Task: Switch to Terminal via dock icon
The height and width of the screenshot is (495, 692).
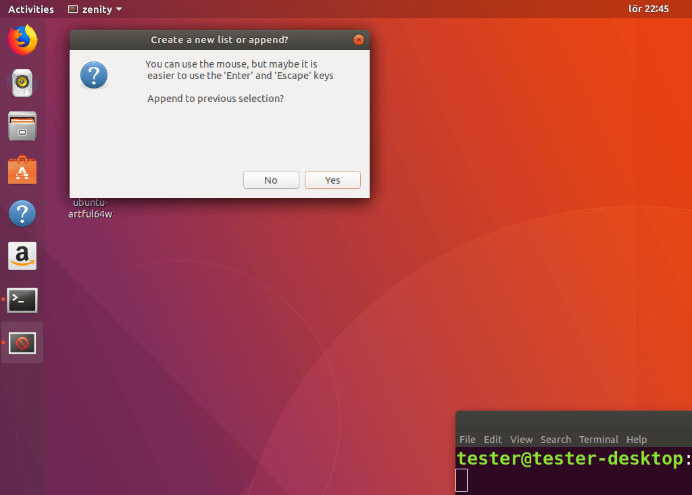Action: click(22, 300)
